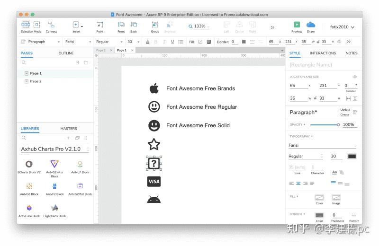Screen dimensions: 379x246
Task: Collapse the TYPOGRAPHY section
Action: (x=301, y=136)
